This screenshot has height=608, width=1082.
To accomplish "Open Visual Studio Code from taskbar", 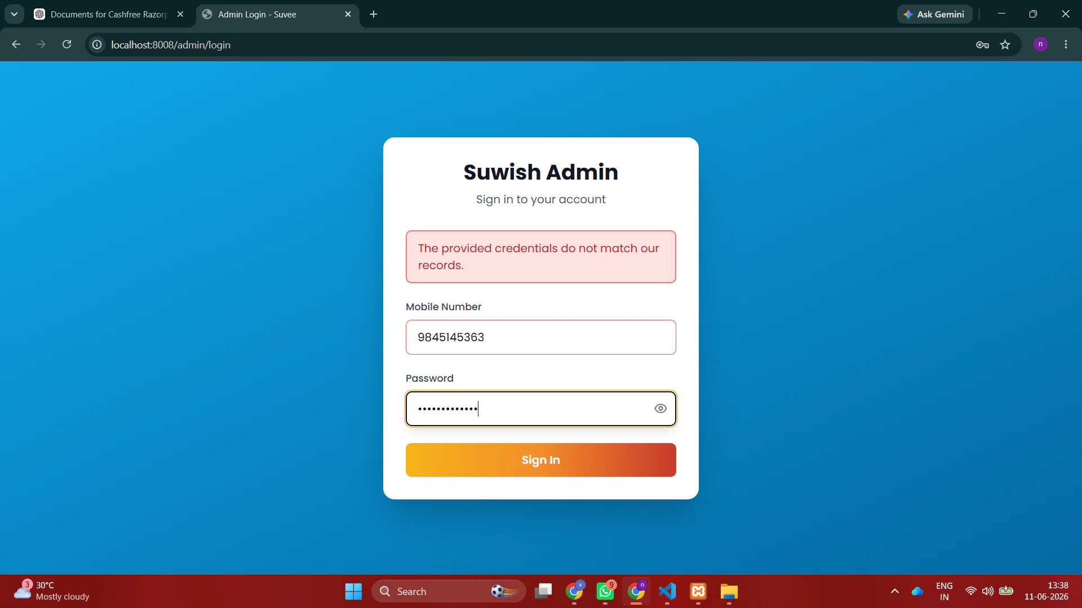I will coord(667,591).
